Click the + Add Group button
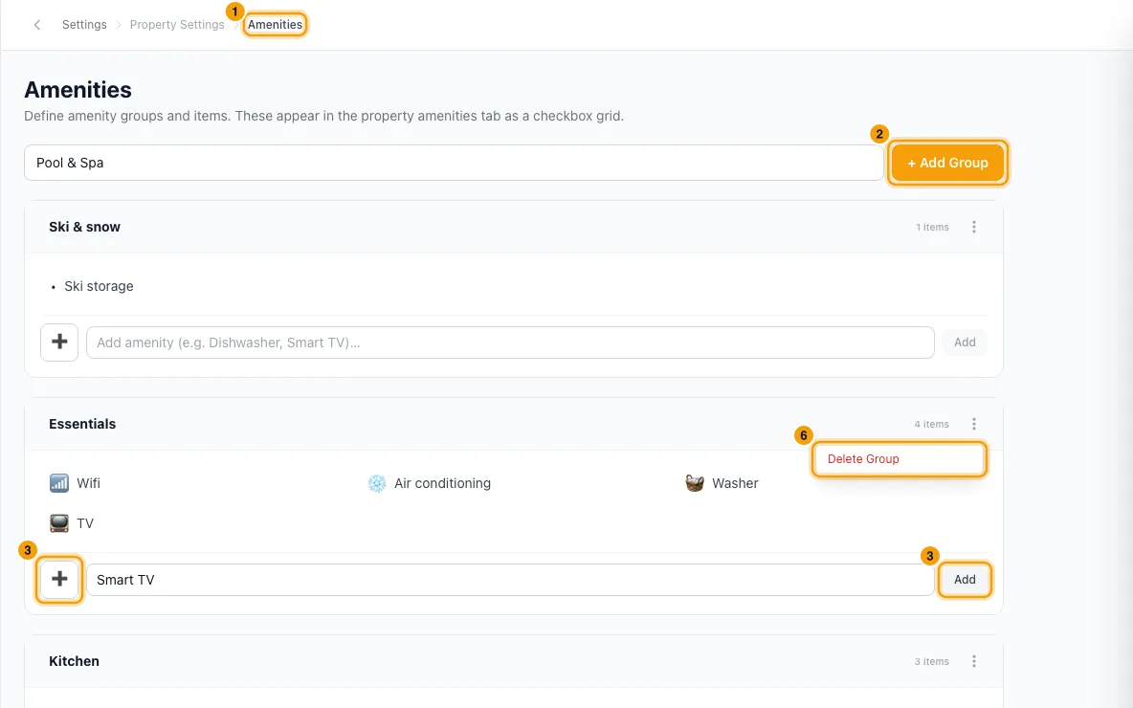Viewport: 1133px width, 708px height. pyautogui.click(x=947, y=163)
